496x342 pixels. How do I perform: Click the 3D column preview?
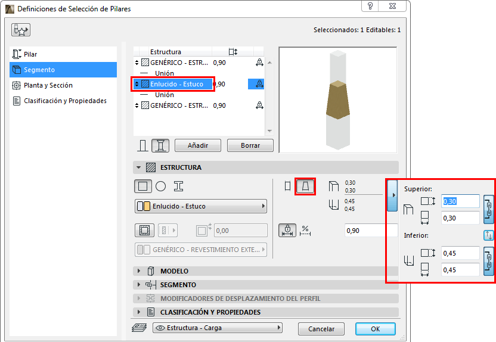tap(338, 100)
